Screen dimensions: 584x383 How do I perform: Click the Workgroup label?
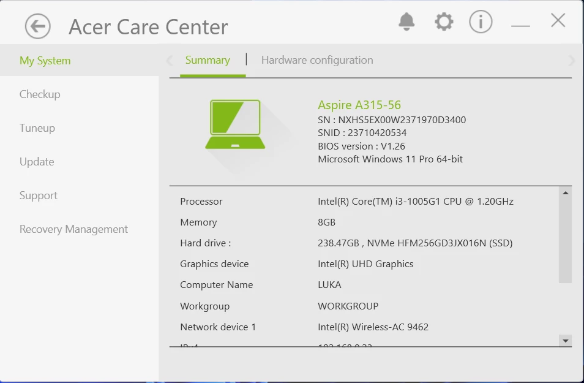point(205,306)
